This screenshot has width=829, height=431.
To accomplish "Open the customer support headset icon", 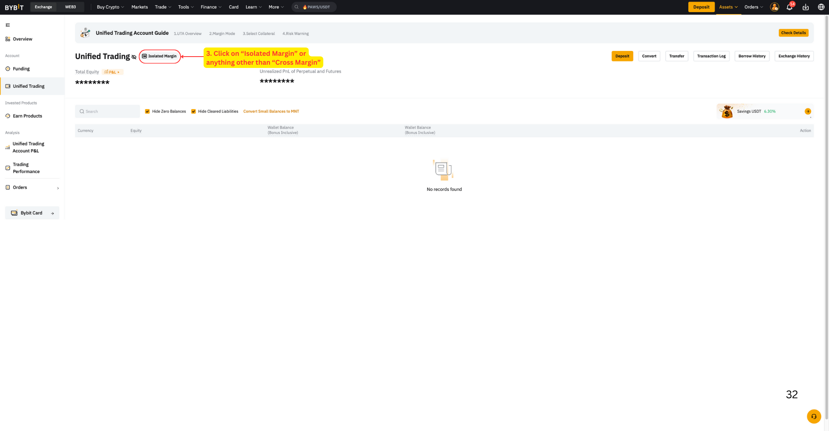I will [814, 416].
